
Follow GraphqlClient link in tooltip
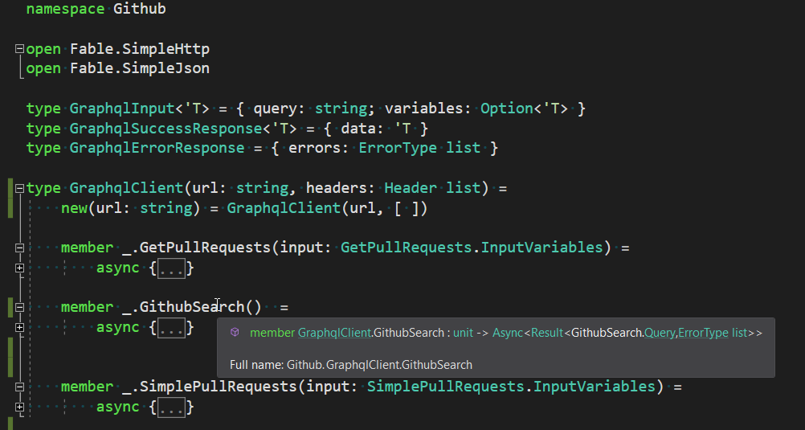pos(334,333)
